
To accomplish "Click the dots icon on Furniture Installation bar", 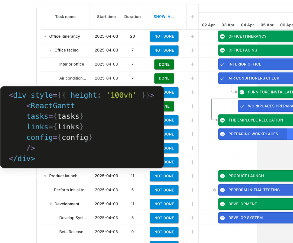I will click(242, 92).
